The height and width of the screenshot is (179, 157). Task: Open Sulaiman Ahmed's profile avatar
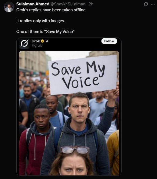tap(9, 7)
